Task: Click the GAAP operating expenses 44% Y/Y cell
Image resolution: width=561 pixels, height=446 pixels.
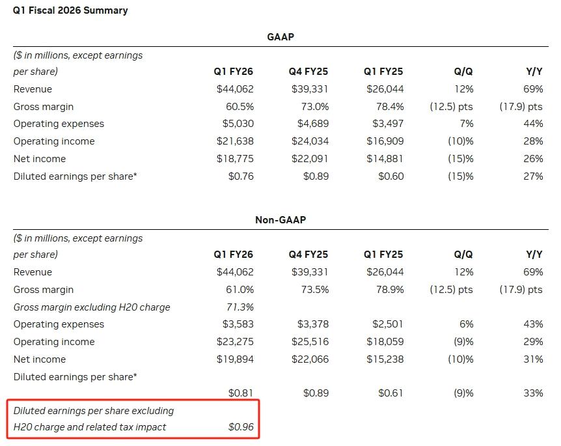Action: coord(533,124)
